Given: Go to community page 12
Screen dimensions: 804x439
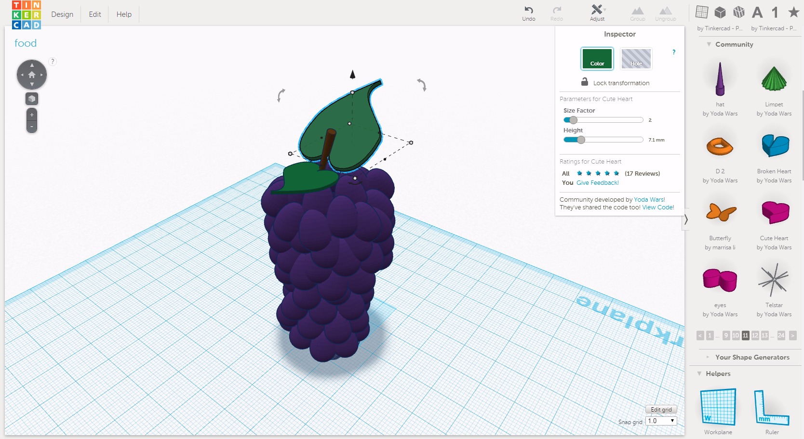Looking at the screenshot, I should (x=755, y=336).
